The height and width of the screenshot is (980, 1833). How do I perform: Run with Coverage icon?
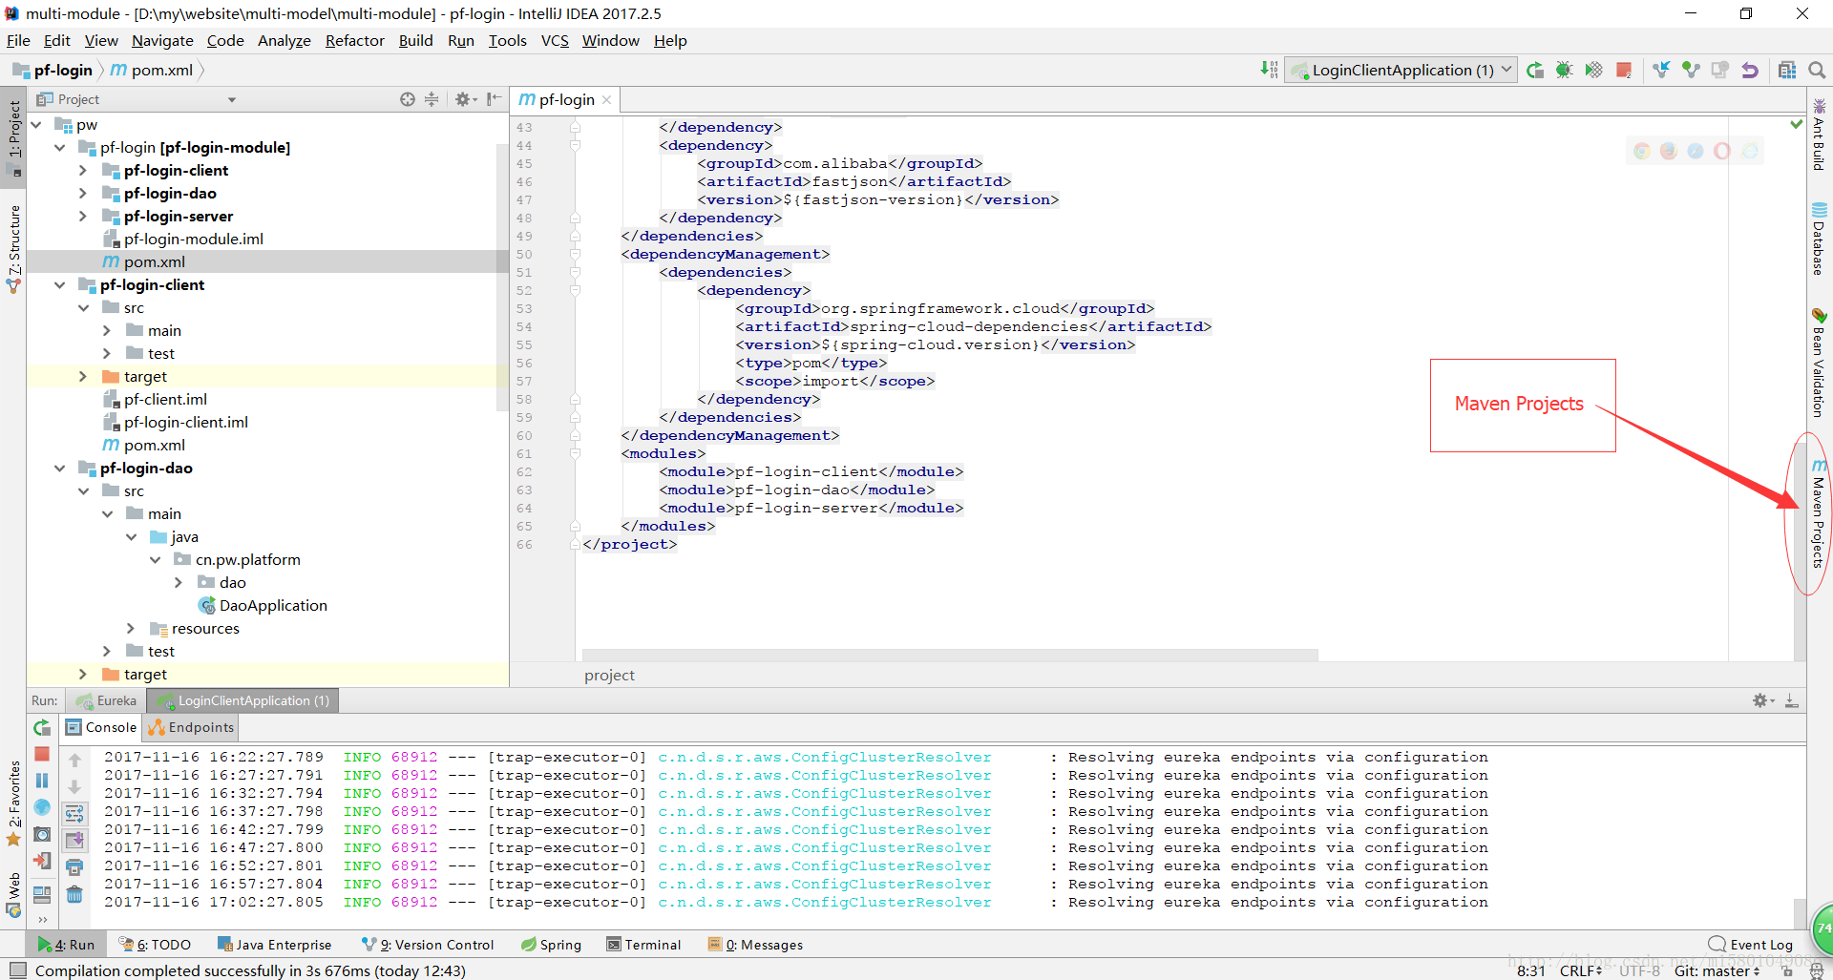[1593, 70]
